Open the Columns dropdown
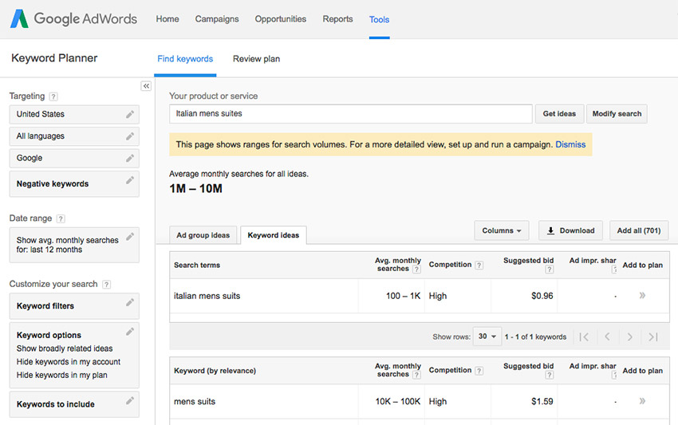The height and width of the screenshot is (425, 678). coord(502,230)
